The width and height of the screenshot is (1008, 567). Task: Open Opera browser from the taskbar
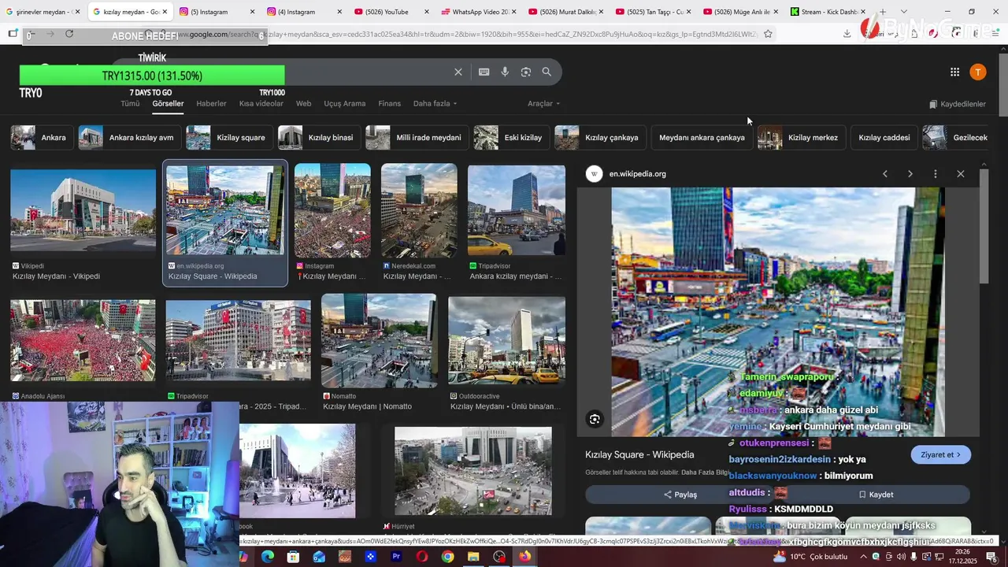tap(422, 557)
